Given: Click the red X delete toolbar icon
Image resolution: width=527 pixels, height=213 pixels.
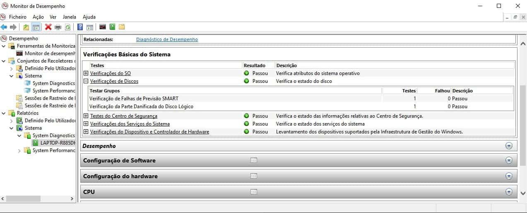Looking at the screenshot, I should (x=48, y=27).
